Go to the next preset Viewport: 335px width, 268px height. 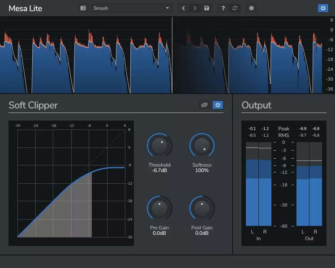(195, 8)
